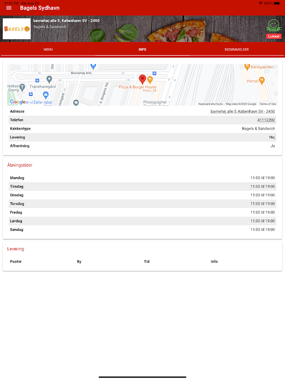This screenshot has height=380, width=285.
Task: Tap the Wi-Fi icon in status bar
Action: [260, 3]
